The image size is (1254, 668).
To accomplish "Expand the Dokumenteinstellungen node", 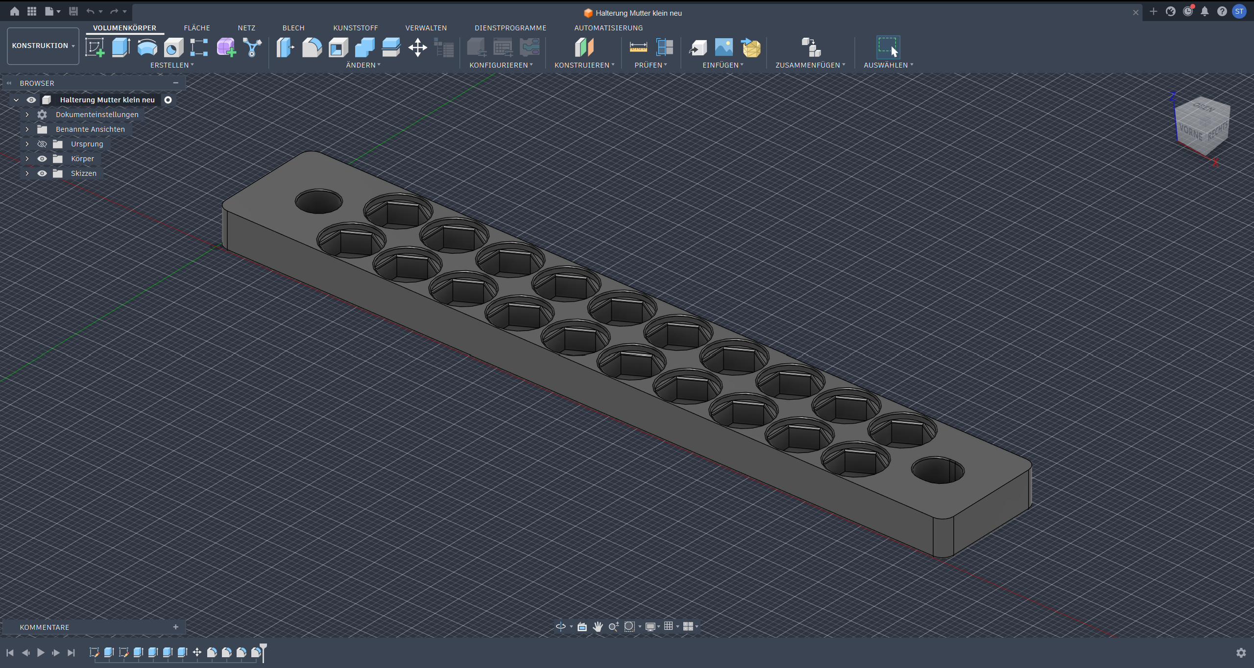I will [27, 115].
